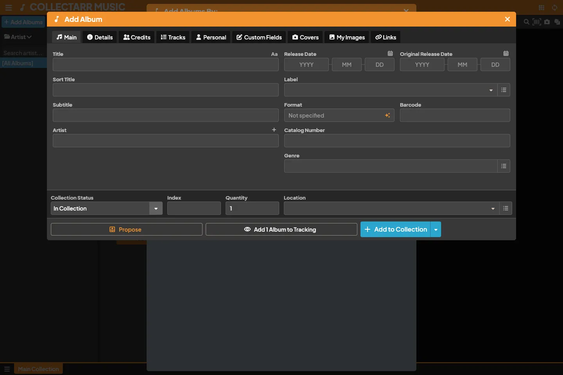Click the Quantity field showing 1
The width and height of the screenshot is (563, 375).
click(252, 208)
